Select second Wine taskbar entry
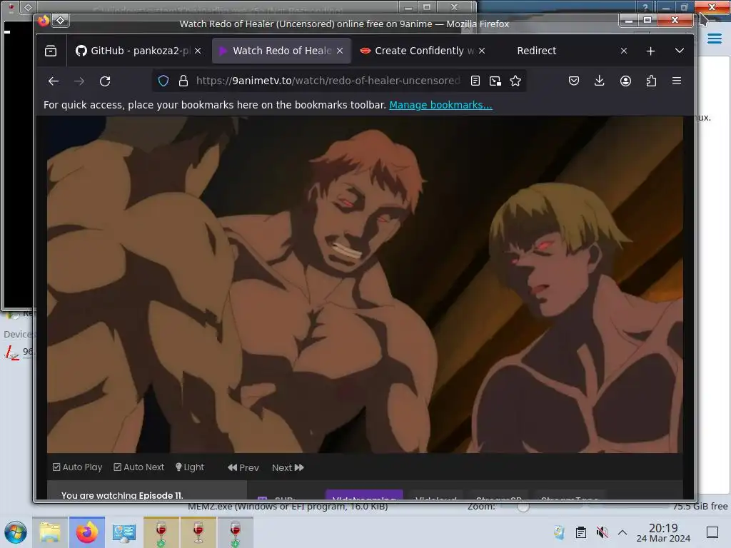The image size is (731, 548). 198,532
